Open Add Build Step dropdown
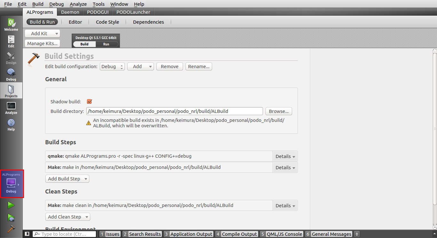Screen dimensions: 437x238 (67, 179)
